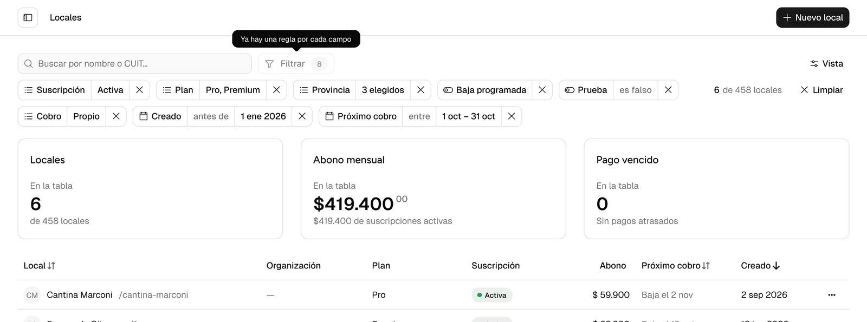Click the Suscripción filter field label
Viewport: 867px width, 322px height.
coord(55,90)
